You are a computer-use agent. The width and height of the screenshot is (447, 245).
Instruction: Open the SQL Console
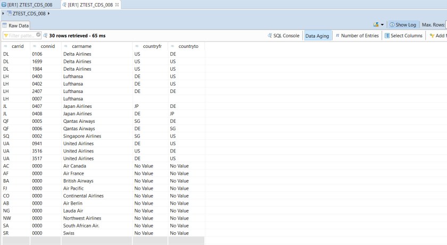pos(284,36)
